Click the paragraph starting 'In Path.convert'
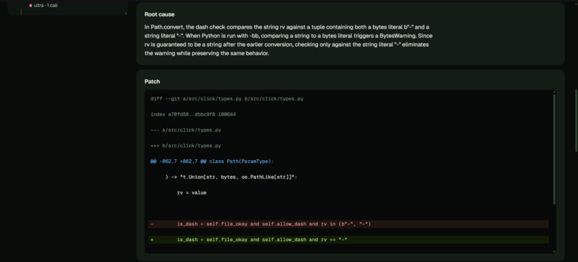The image size is (578, 262). pos(288,40)
